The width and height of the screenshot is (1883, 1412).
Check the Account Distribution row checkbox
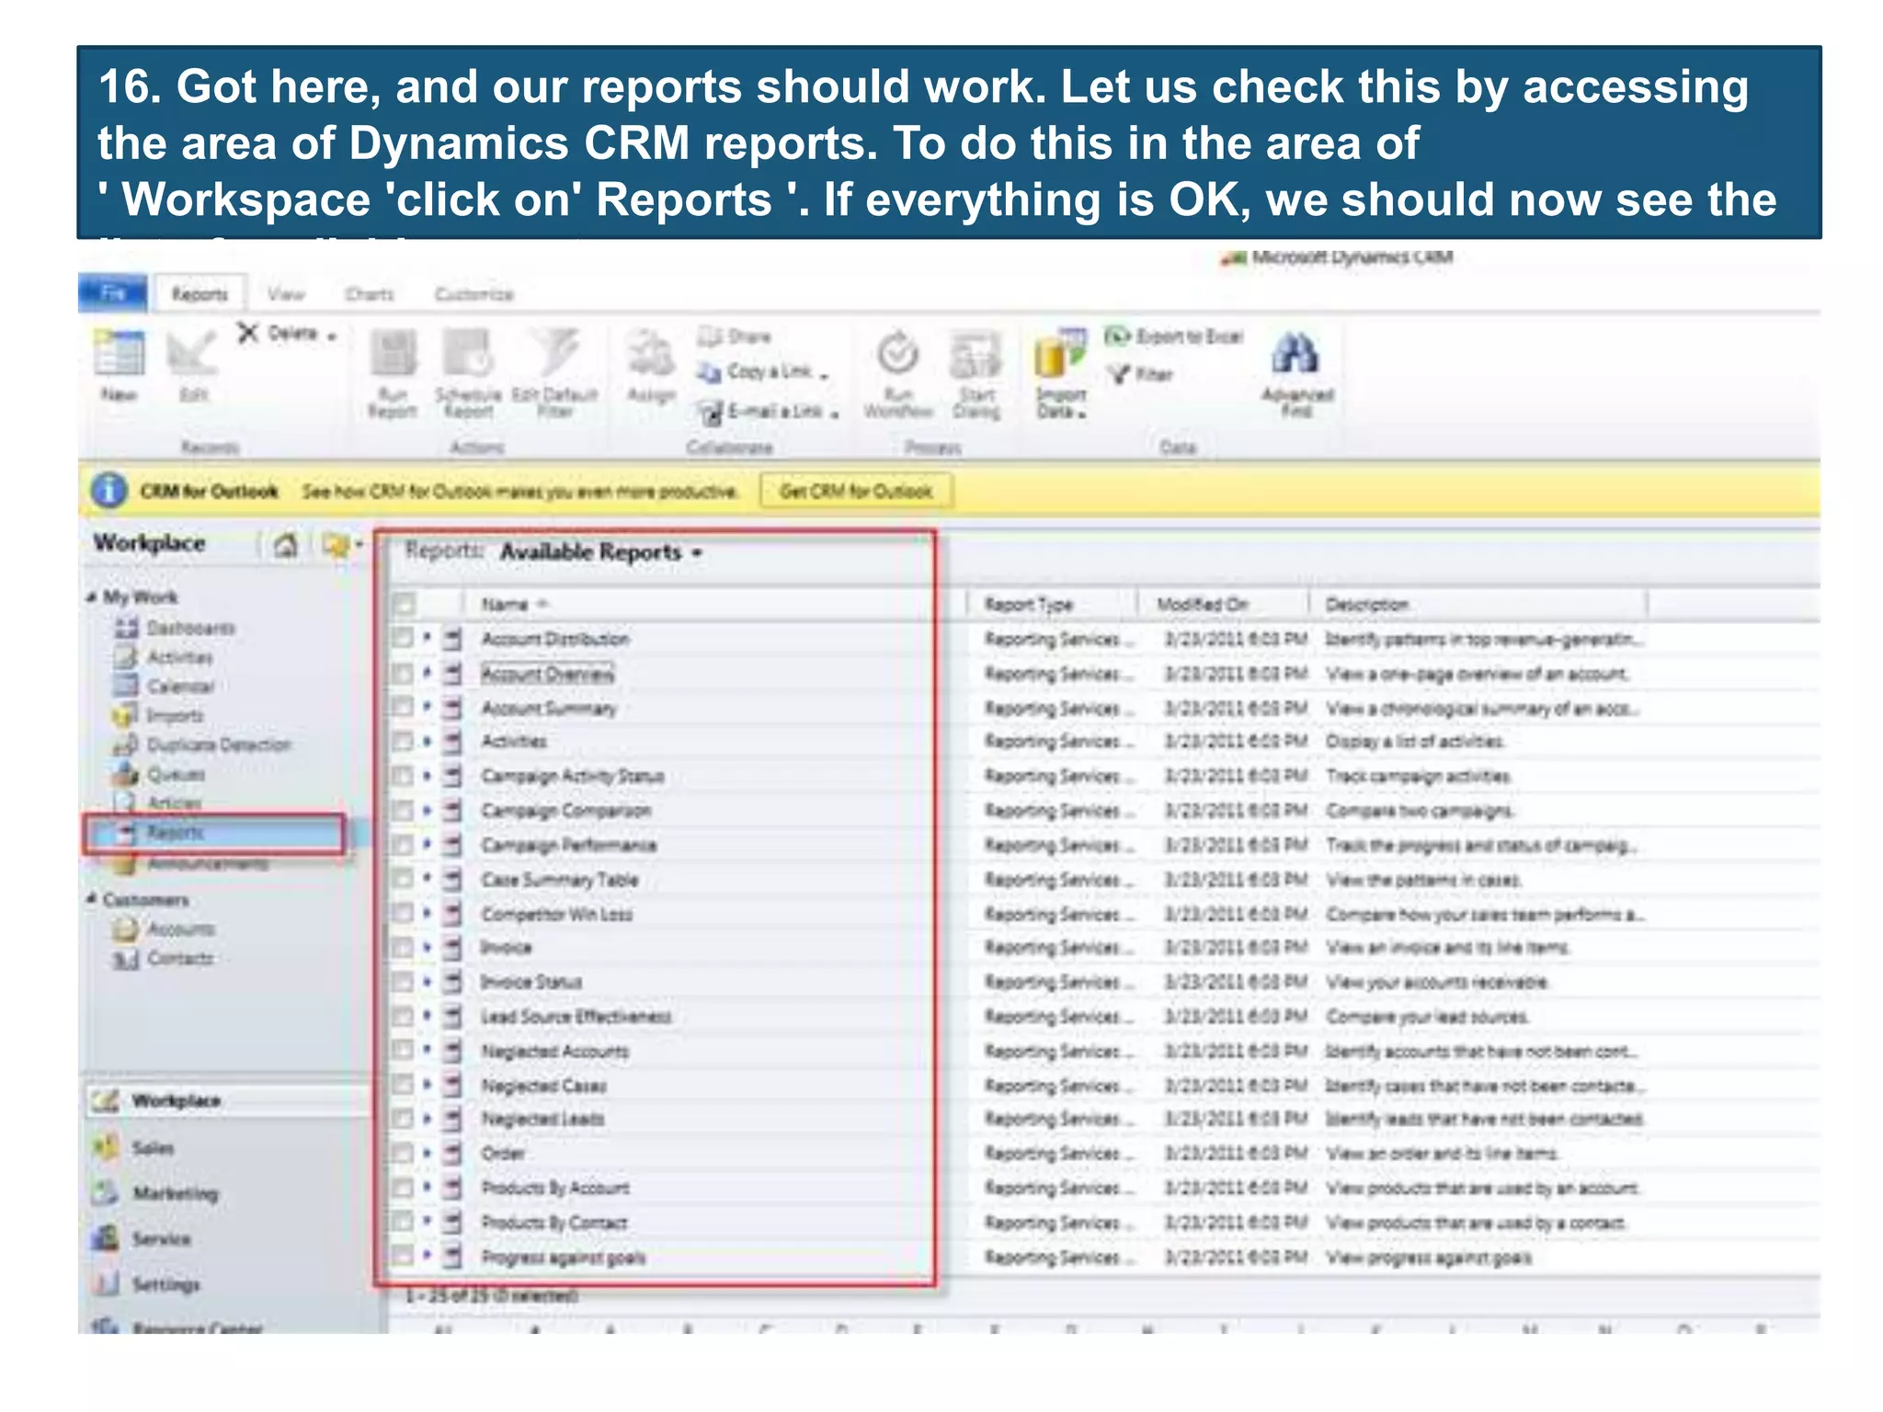(403, 638)
